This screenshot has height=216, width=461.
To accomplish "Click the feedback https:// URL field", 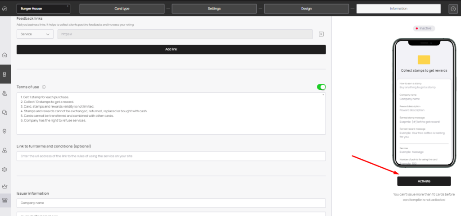I will pyautogui.click(x=185, y=34).
